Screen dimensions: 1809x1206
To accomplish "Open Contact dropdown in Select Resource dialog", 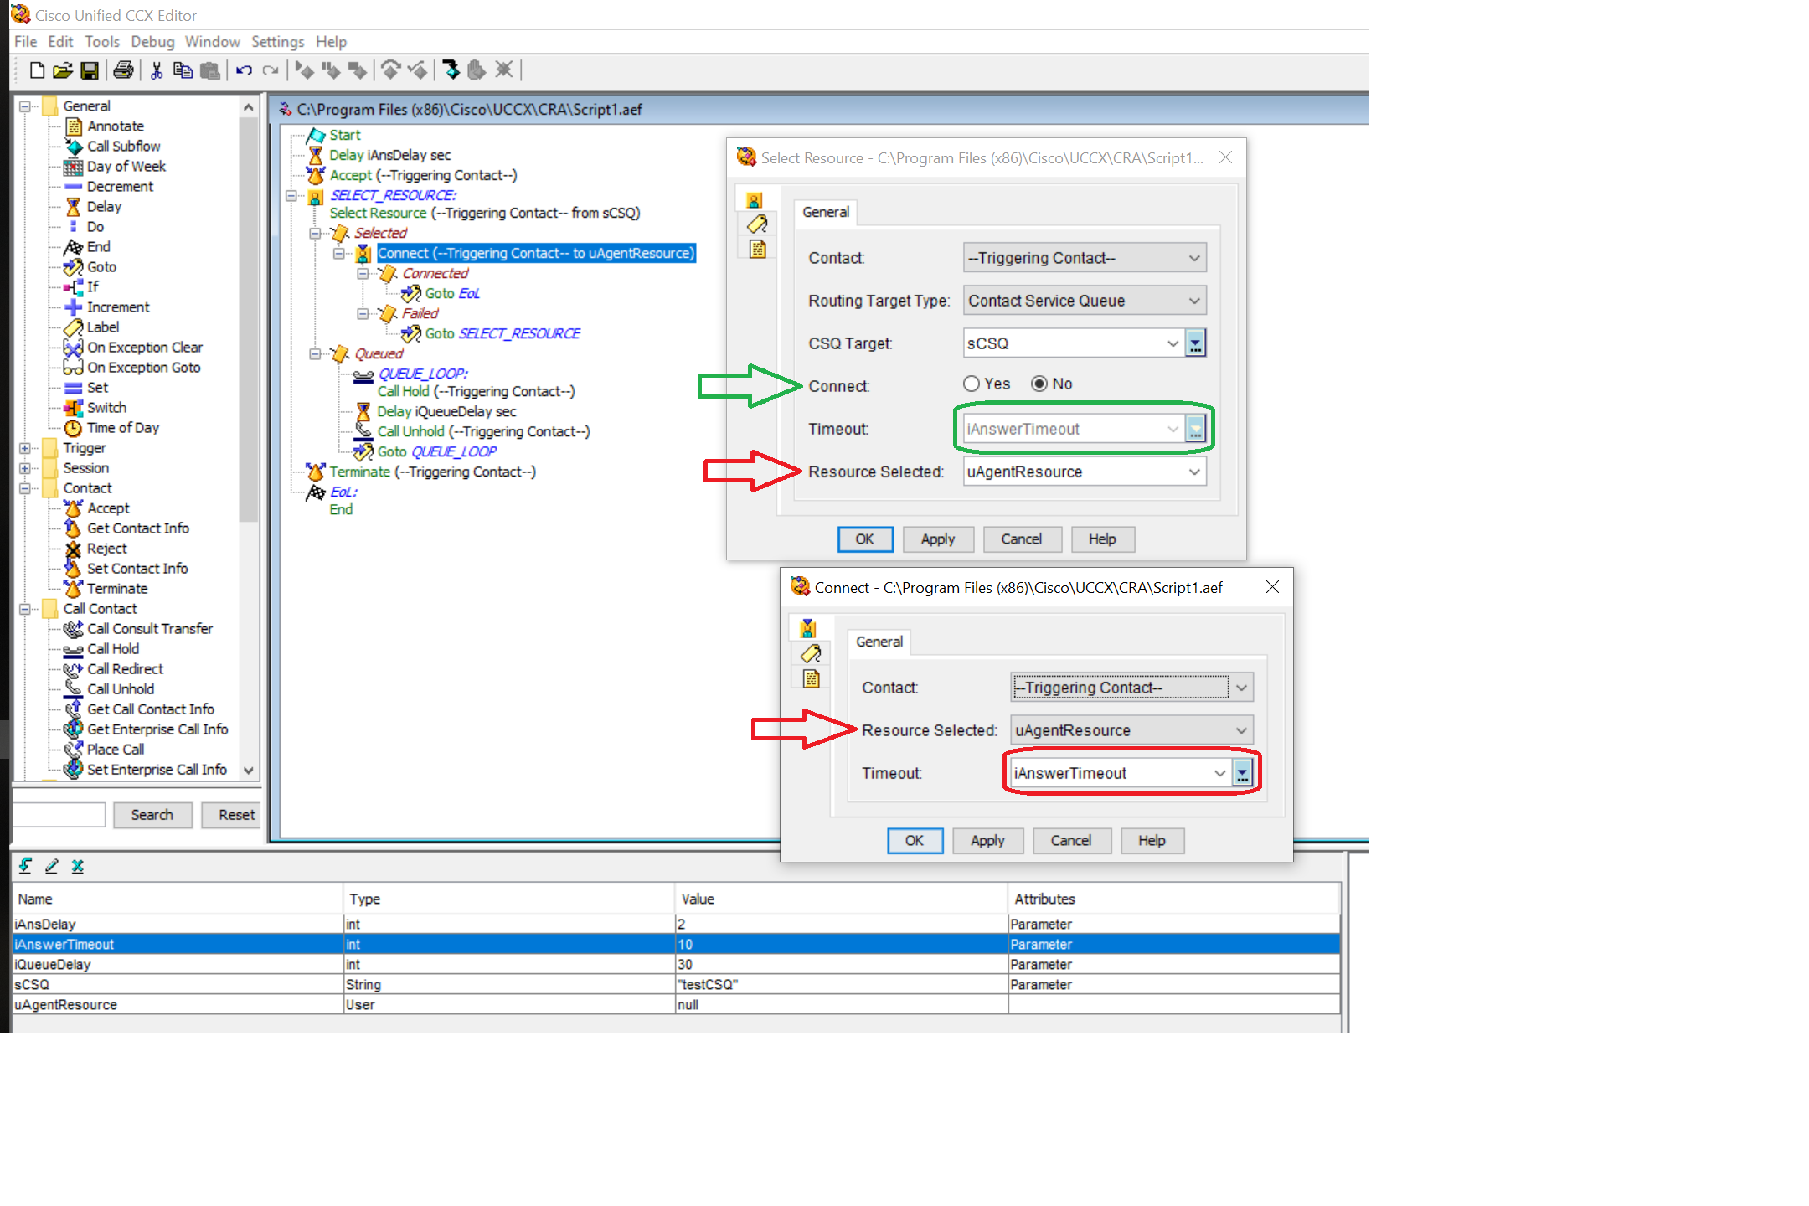I will click(x=1085, y=258).
